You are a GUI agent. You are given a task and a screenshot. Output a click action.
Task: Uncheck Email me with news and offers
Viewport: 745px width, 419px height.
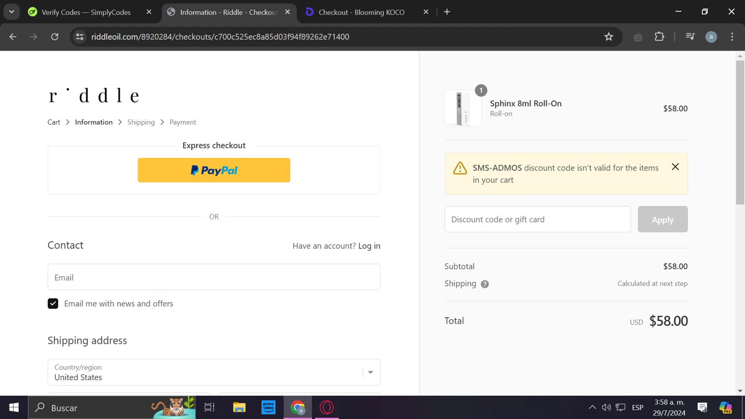point(53,303)
